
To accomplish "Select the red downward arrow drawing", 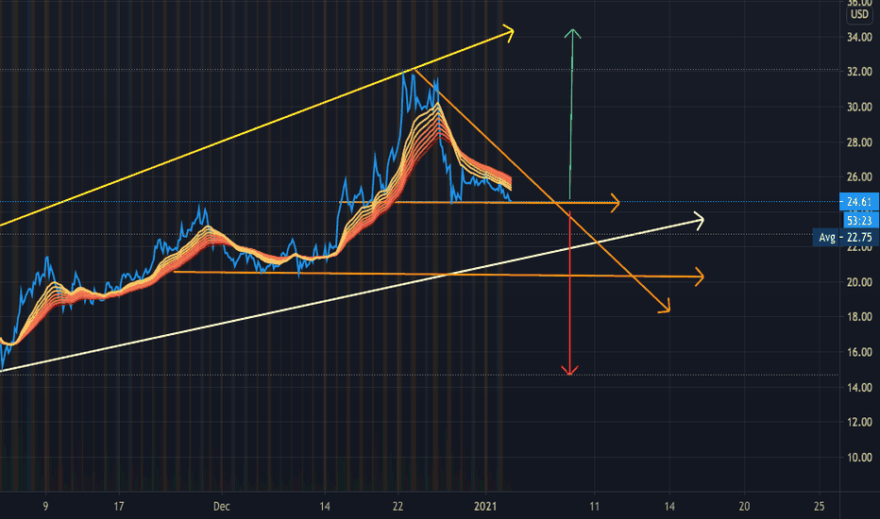I will [569, 293].
